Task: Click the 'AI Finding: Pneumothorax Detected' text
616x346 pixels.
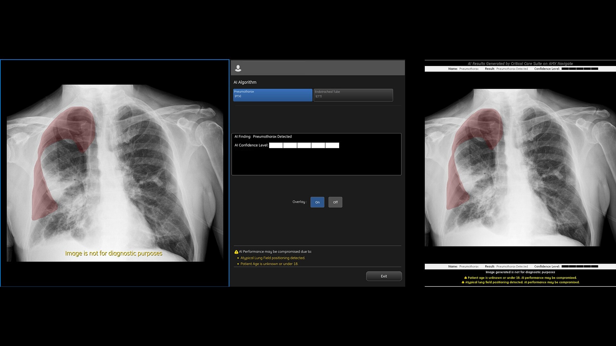Action: tap(263, 136)
